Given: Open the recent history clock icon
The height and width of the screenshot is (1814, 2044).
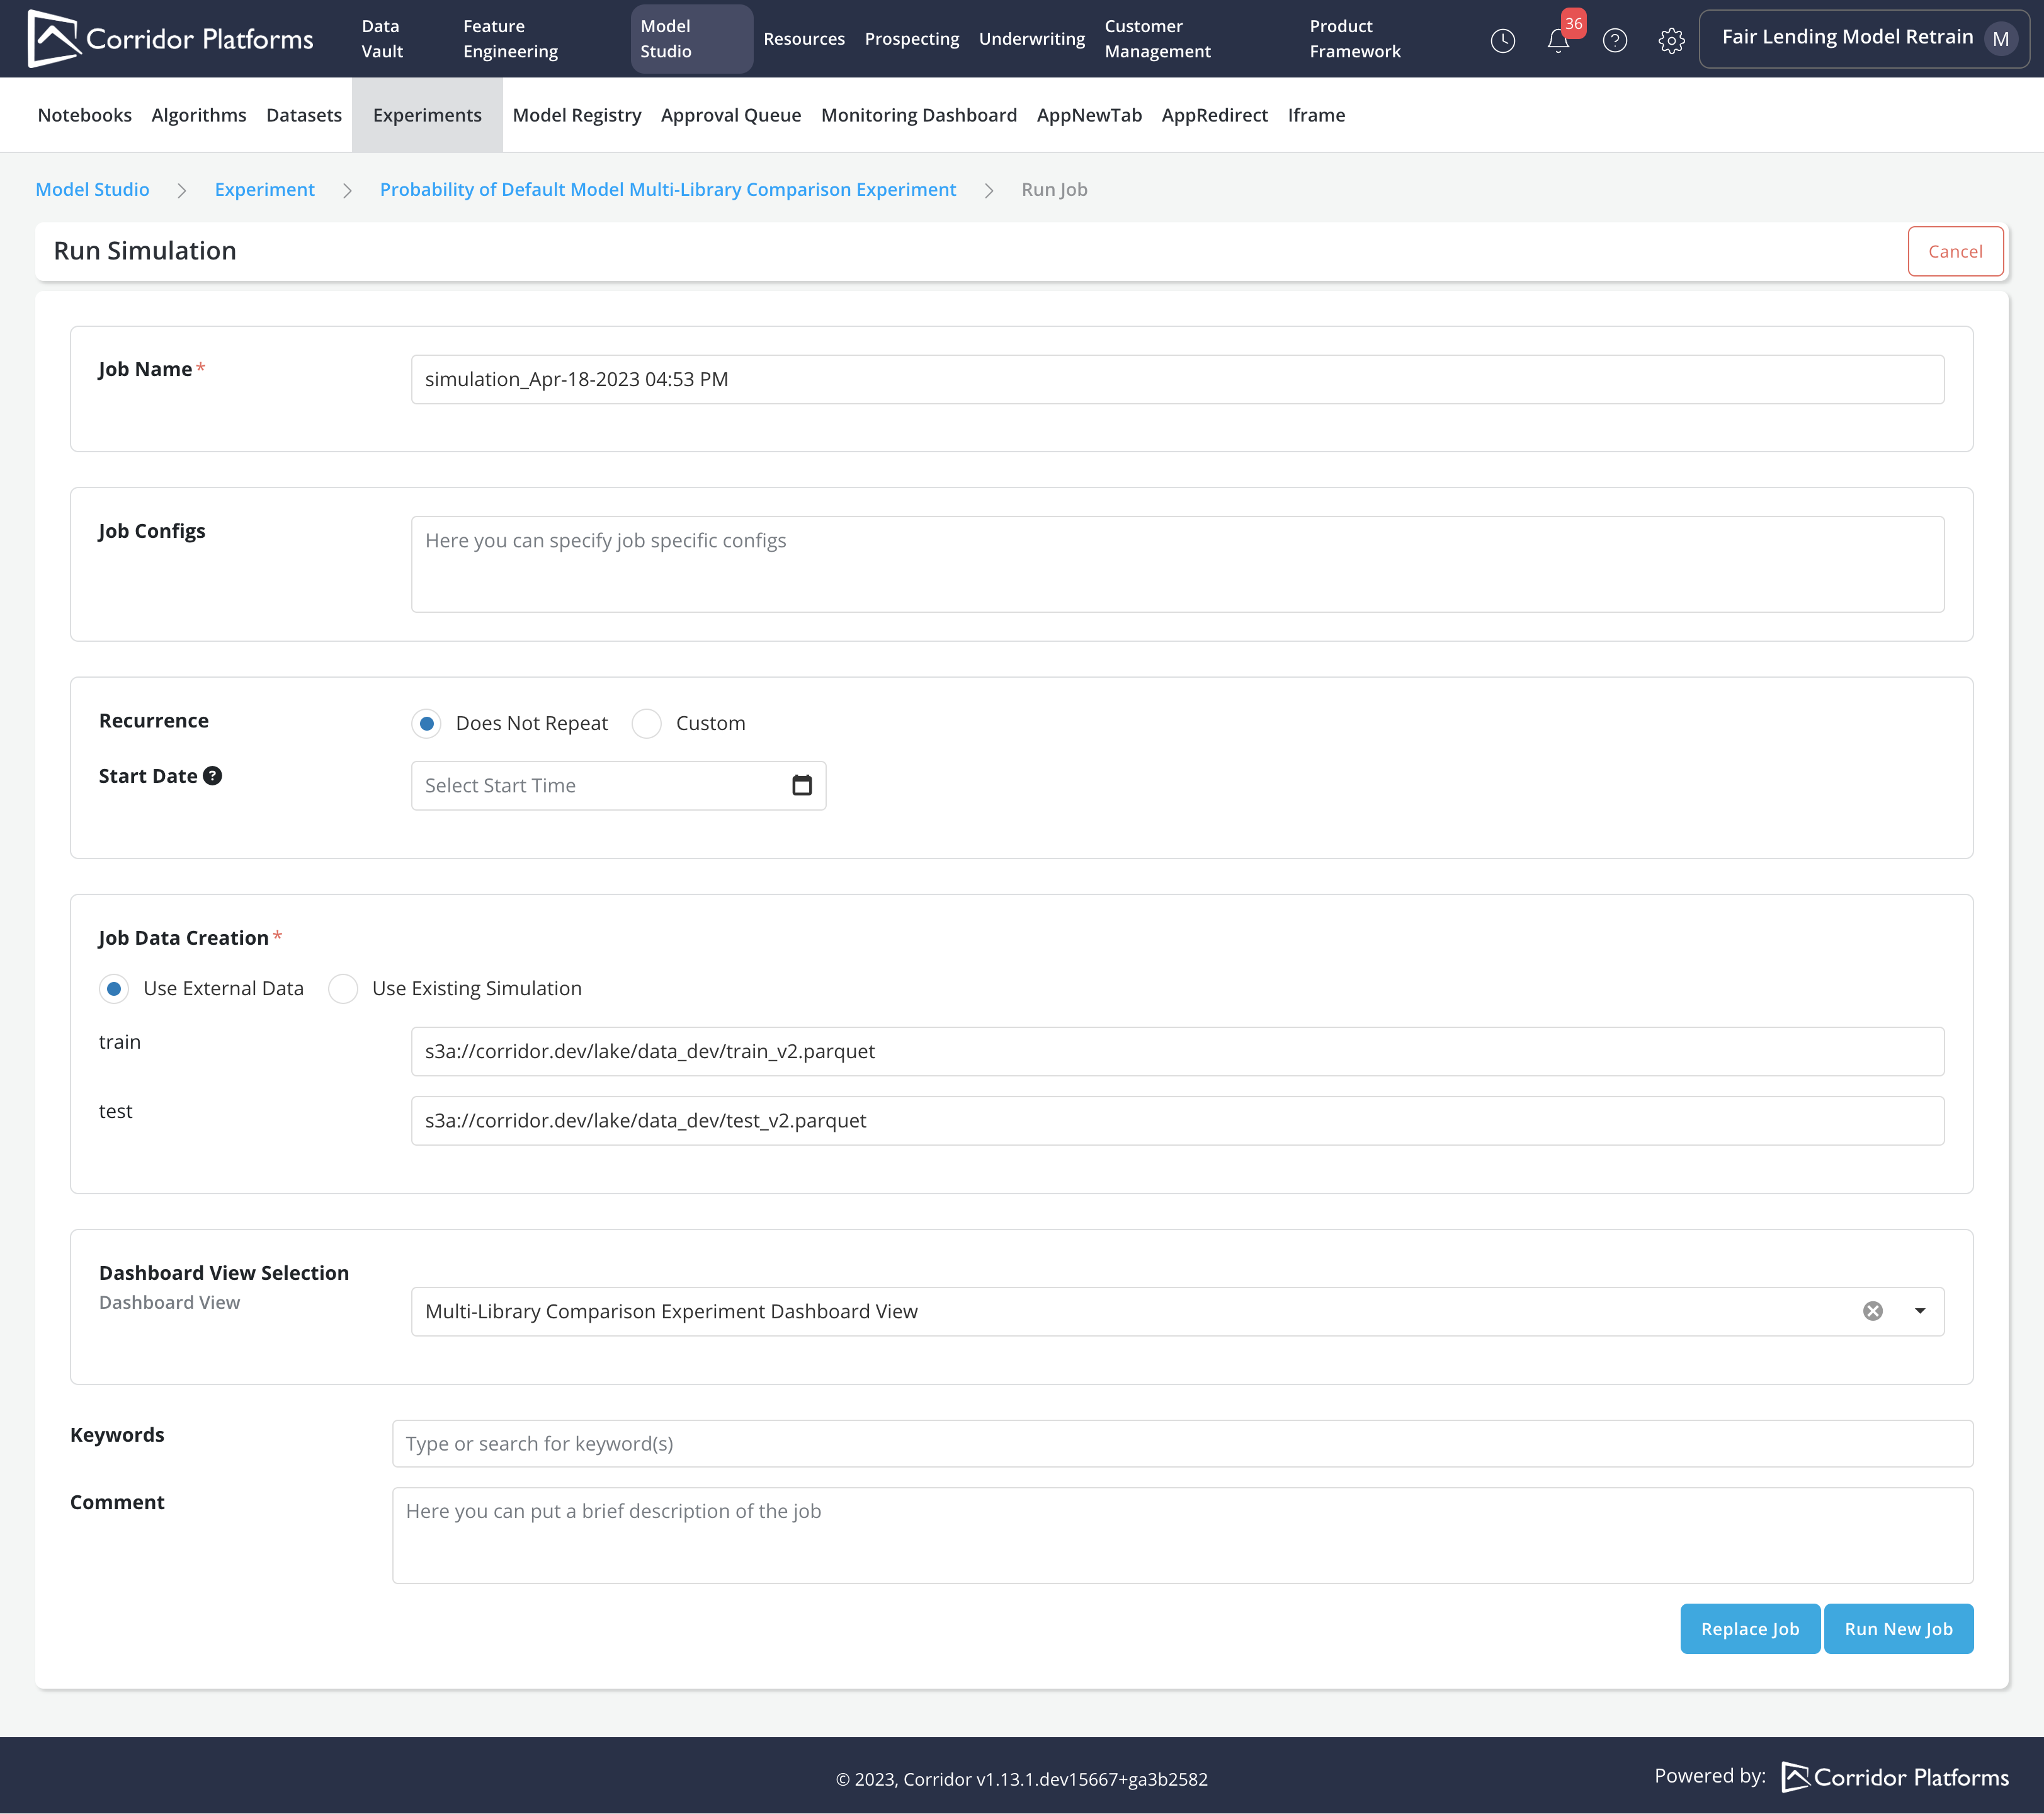Looking at the screenshot, I should pos(1502,40).
